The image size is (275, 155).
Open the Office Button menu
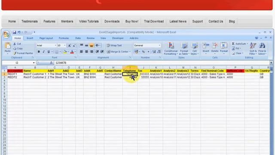6,34
